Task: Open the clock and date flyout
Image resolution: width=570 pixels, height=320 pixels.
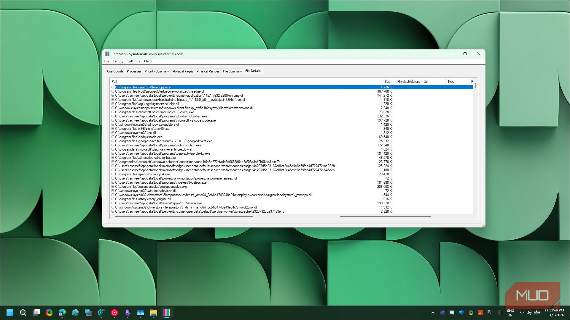Action: (x=554, y=313)
